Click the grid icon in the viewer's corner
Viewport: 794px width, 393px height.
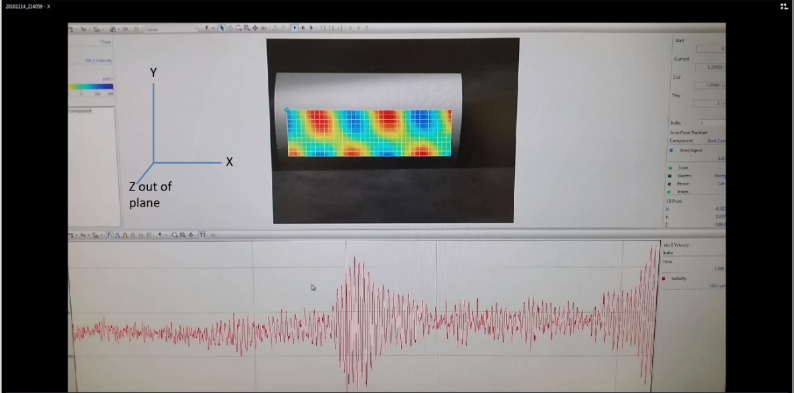click(x=784, y=7)
